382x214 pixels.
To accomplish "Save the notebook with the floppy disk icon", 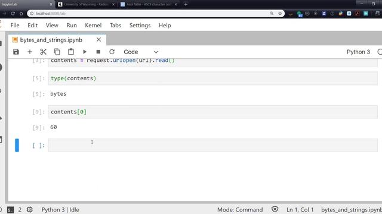I will click(x=16, y=52).
